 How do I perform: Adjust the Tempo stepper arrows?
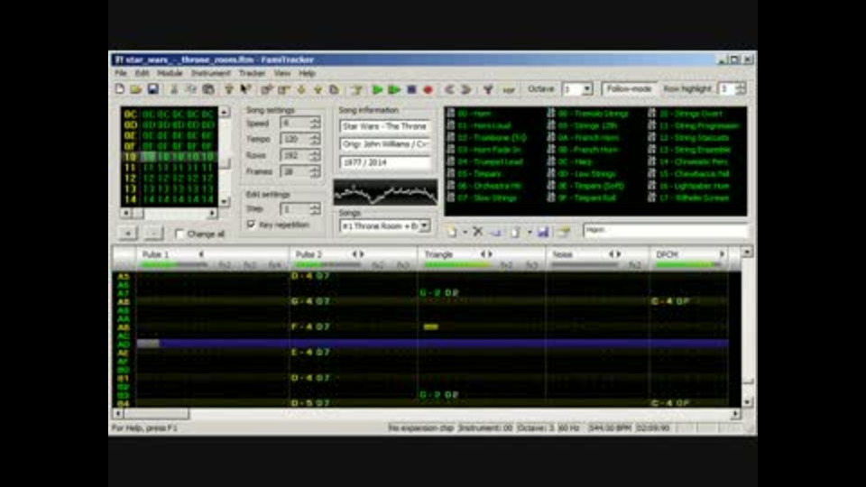pos(315,139)
